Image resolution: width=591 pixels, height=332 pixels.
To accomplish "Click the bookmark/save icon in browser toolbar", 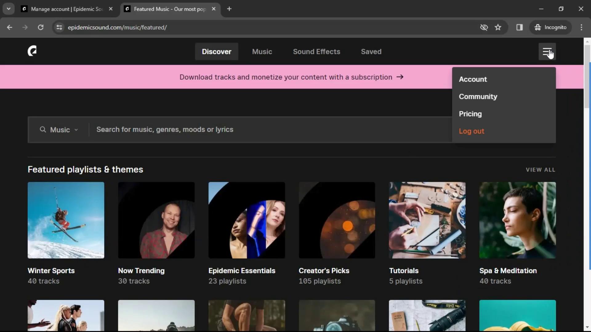I will pos(498,27).
